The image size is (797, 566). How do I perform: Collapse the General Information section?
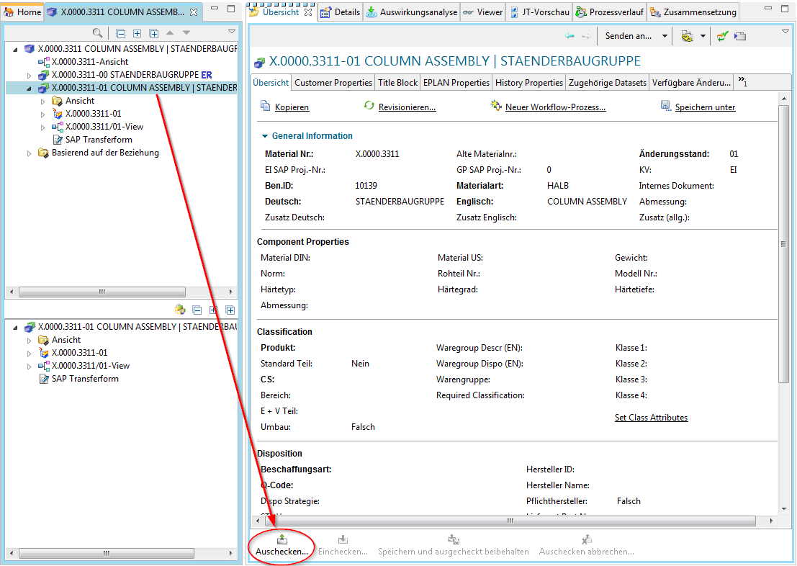point(265,136)
